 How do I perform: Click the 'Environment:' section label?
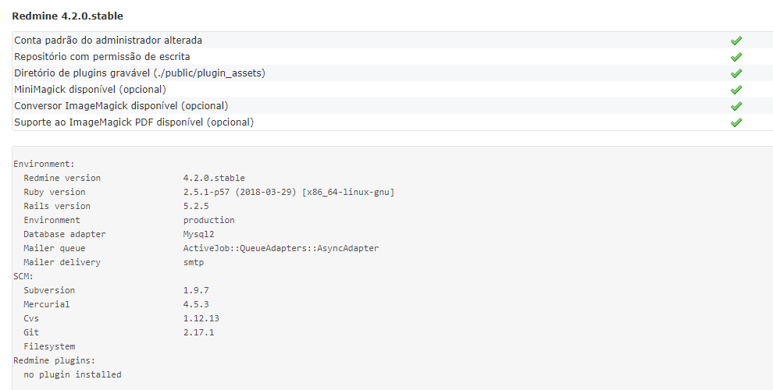pos(44,164)
